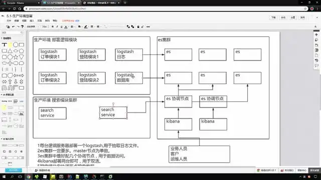Screen dimensions: 321x180
Task: Click the 下载 download button
Action: pos(274,17)
